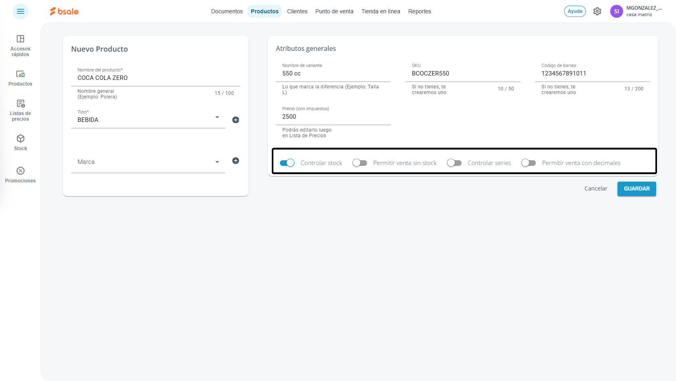Click the SI user avatar
The width and height of the screenshot is (676, 381).
[617, 11]
